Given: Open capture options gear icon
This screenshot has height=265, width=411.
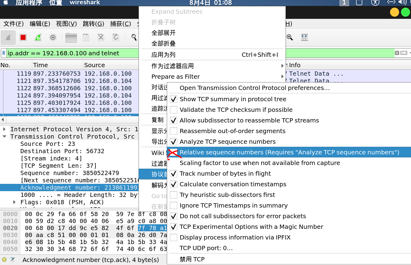Looking at the screenshot, I should point(53,37).
